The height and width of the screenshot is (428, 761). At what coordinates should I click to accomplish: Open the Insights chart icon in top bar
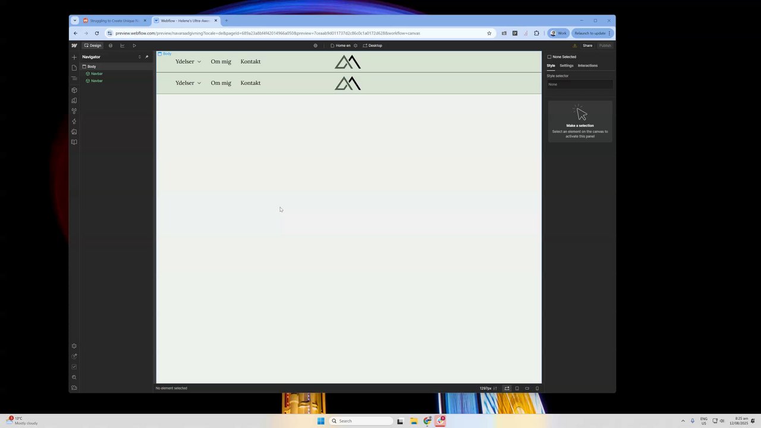pos(122,45)
